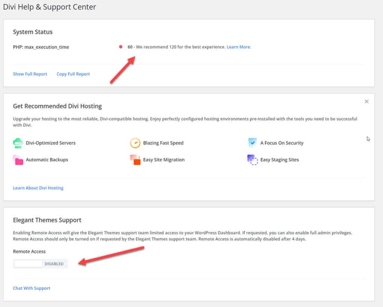Click the A Focus On Security text
This screenshot has height=307, width=383.
tap(282, 143)
